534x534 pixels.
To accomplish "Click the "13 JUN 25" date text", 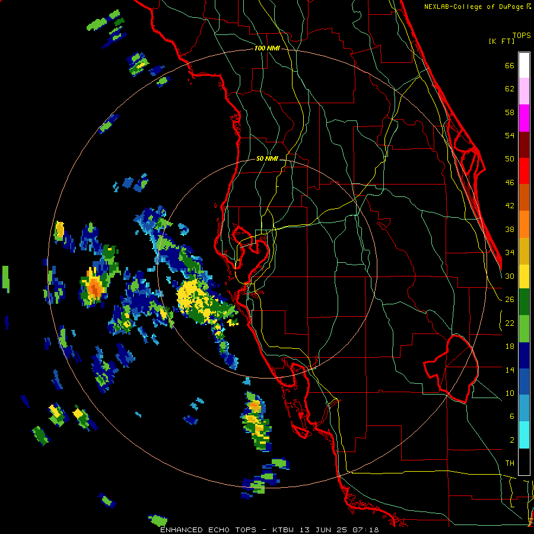I will [323, 530].
